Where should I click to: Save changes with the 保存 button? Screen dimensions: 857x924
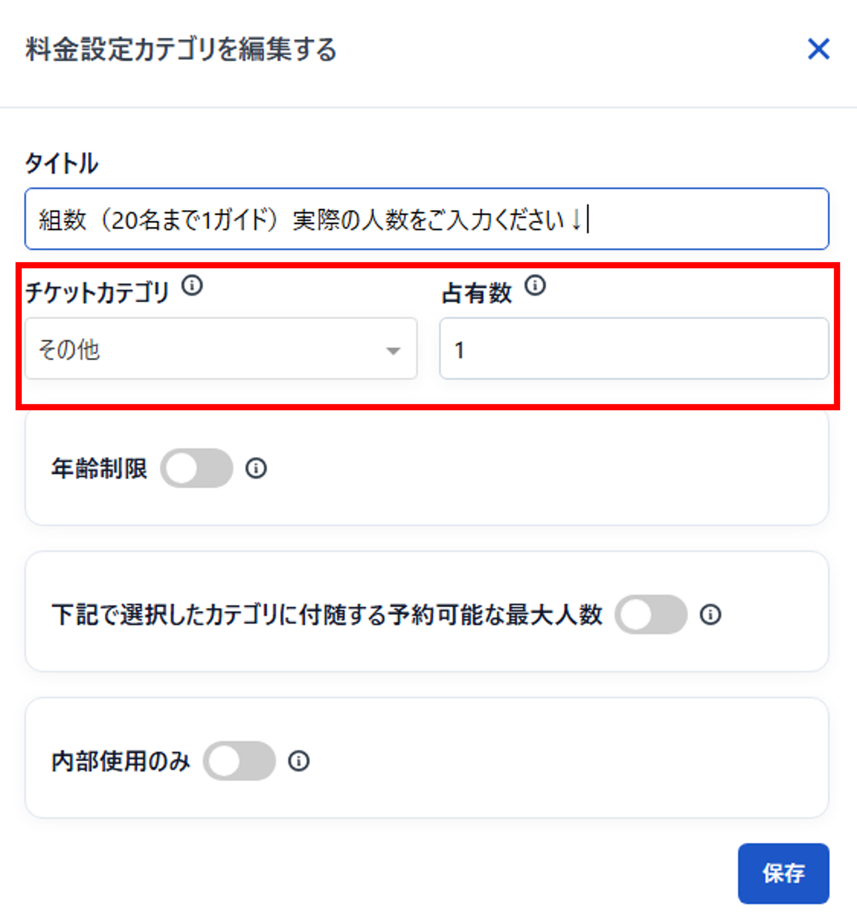(x=783, y=874)
